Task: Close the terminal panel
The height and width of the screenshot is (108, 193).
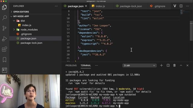Action: click(x=187, y=65)
